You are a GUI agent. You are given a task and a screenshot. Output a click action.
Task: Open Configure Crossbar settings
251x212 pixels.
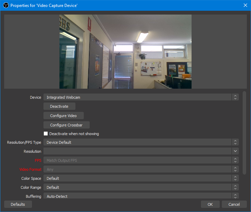click(x=66, y=125)
